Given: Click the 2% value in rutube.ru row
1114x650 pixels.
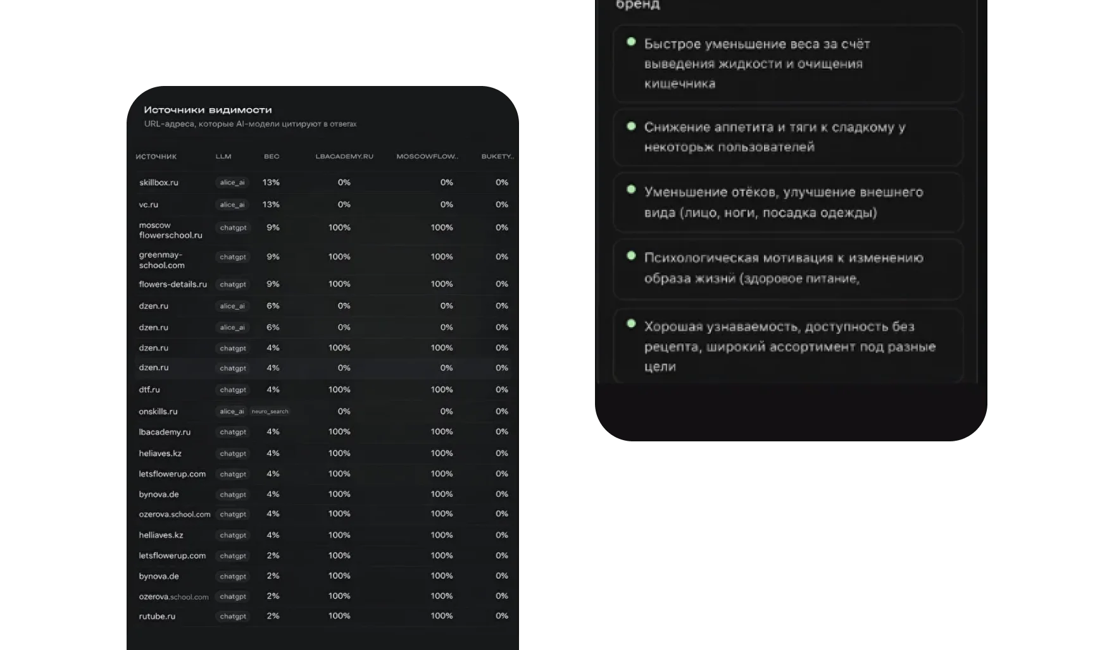Looking at the screenshot, I should coord(273,616).
